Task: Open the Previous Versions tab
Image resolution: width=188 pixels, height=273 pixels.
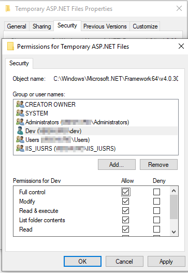Action: 105,26
